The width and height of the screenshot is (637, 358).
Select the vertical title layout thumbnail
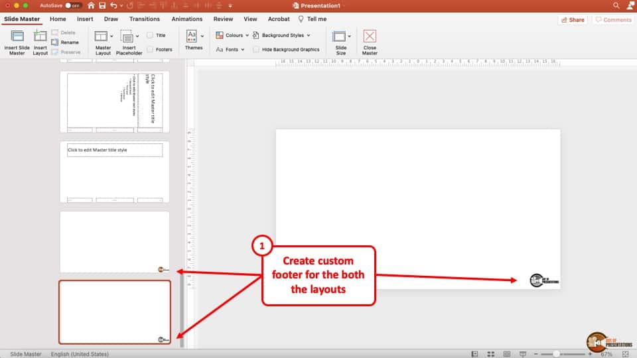[115, 102]
